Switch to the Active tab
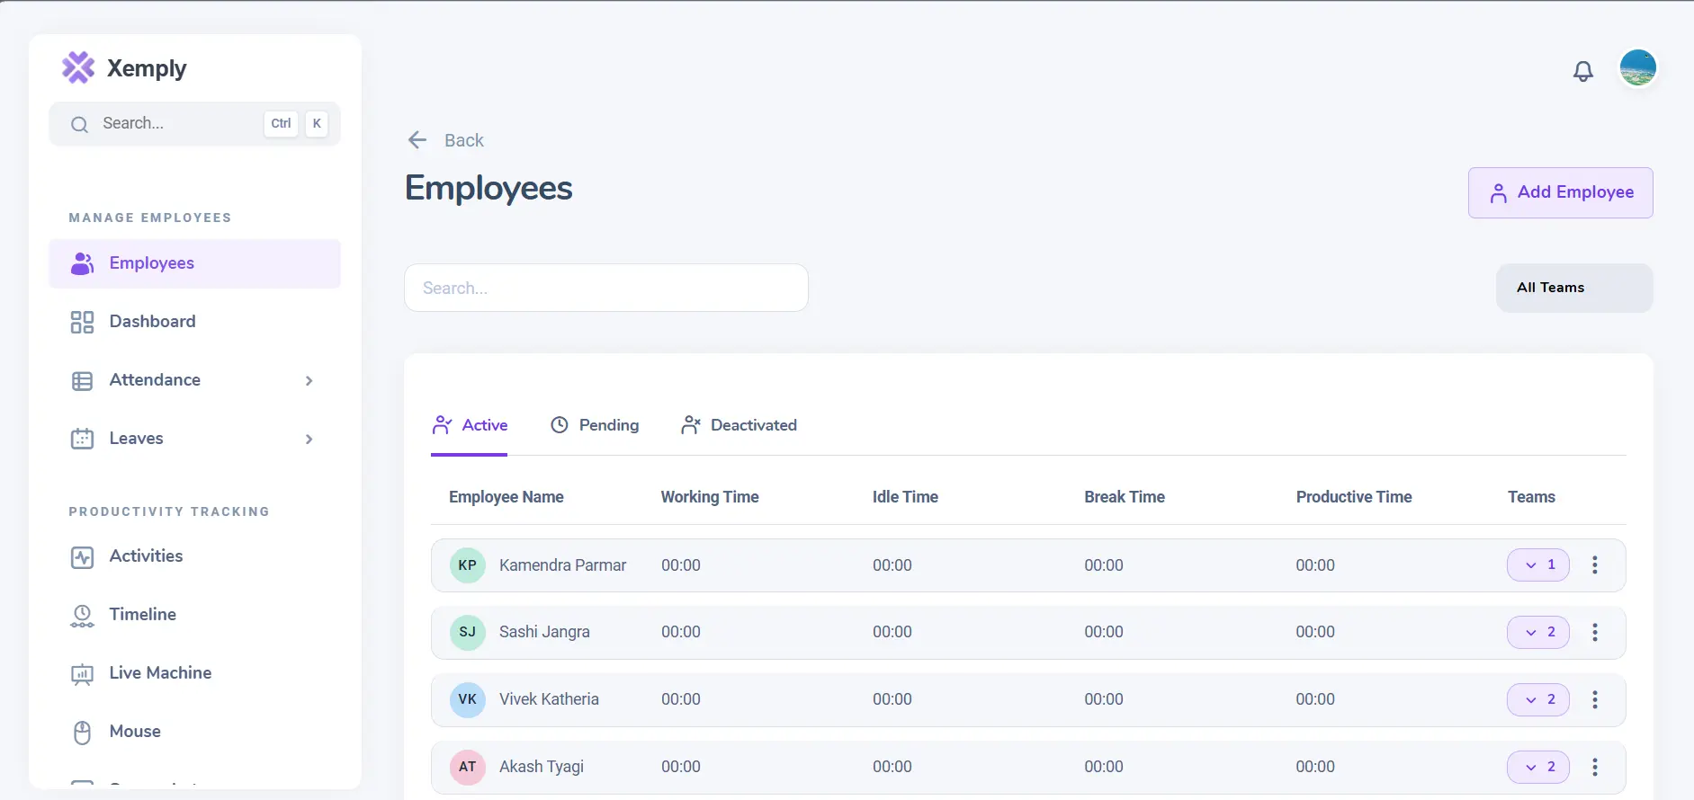1694x800 pixels. 470,425
